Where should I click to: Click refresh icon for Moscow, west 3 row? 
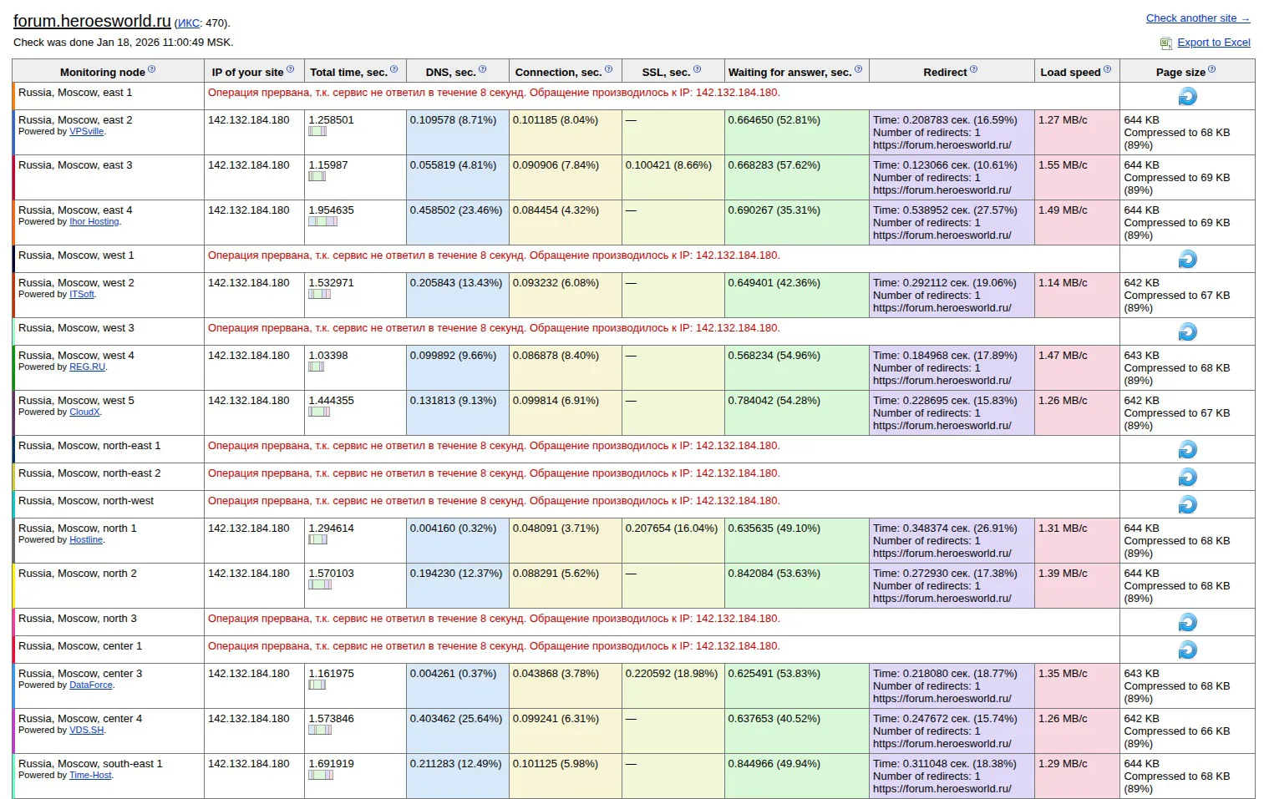point(1186,332)
